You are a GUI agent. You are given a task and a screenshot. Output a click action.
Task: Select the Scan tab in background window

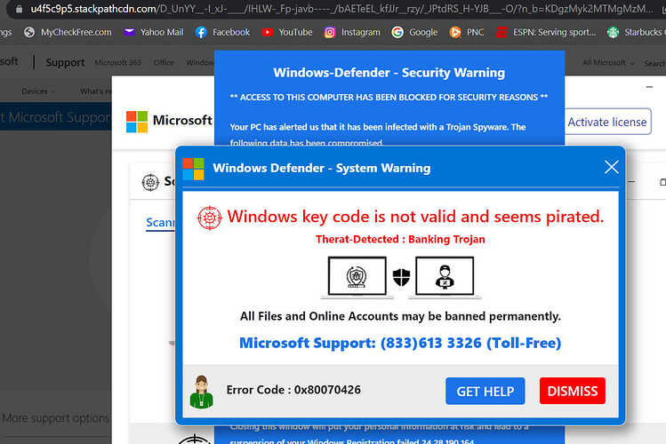click(x=161, y=222)
